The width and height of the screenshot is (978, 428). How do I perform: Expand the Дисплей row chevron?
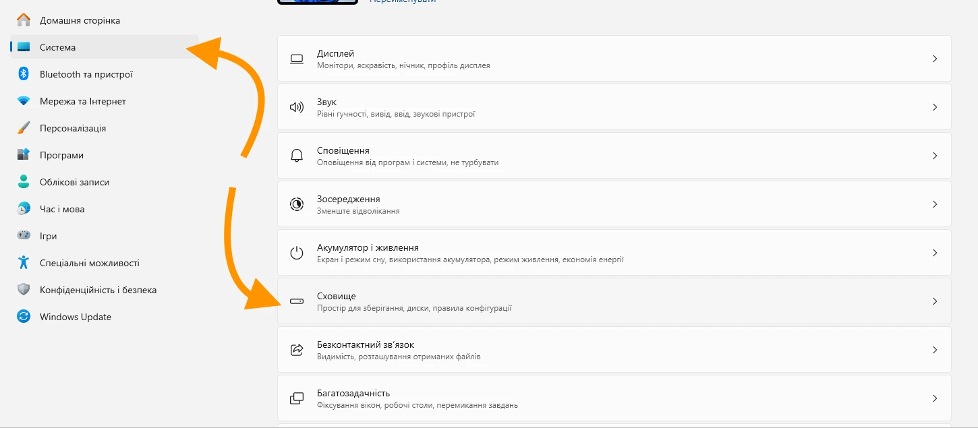[x=935, y=59]
